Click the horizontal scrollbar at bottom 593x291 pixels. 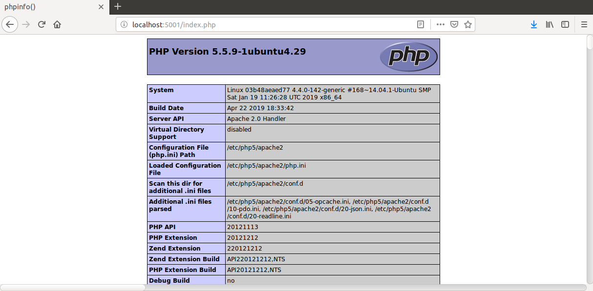click(73, 288)
